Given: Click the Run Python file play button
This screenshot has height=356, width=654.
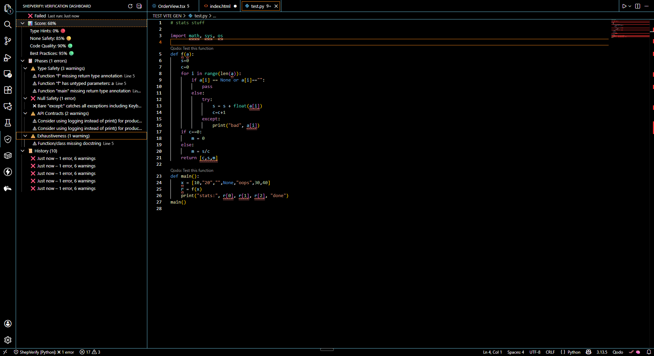Looking at the screenshot, I should tap(624, 6).
